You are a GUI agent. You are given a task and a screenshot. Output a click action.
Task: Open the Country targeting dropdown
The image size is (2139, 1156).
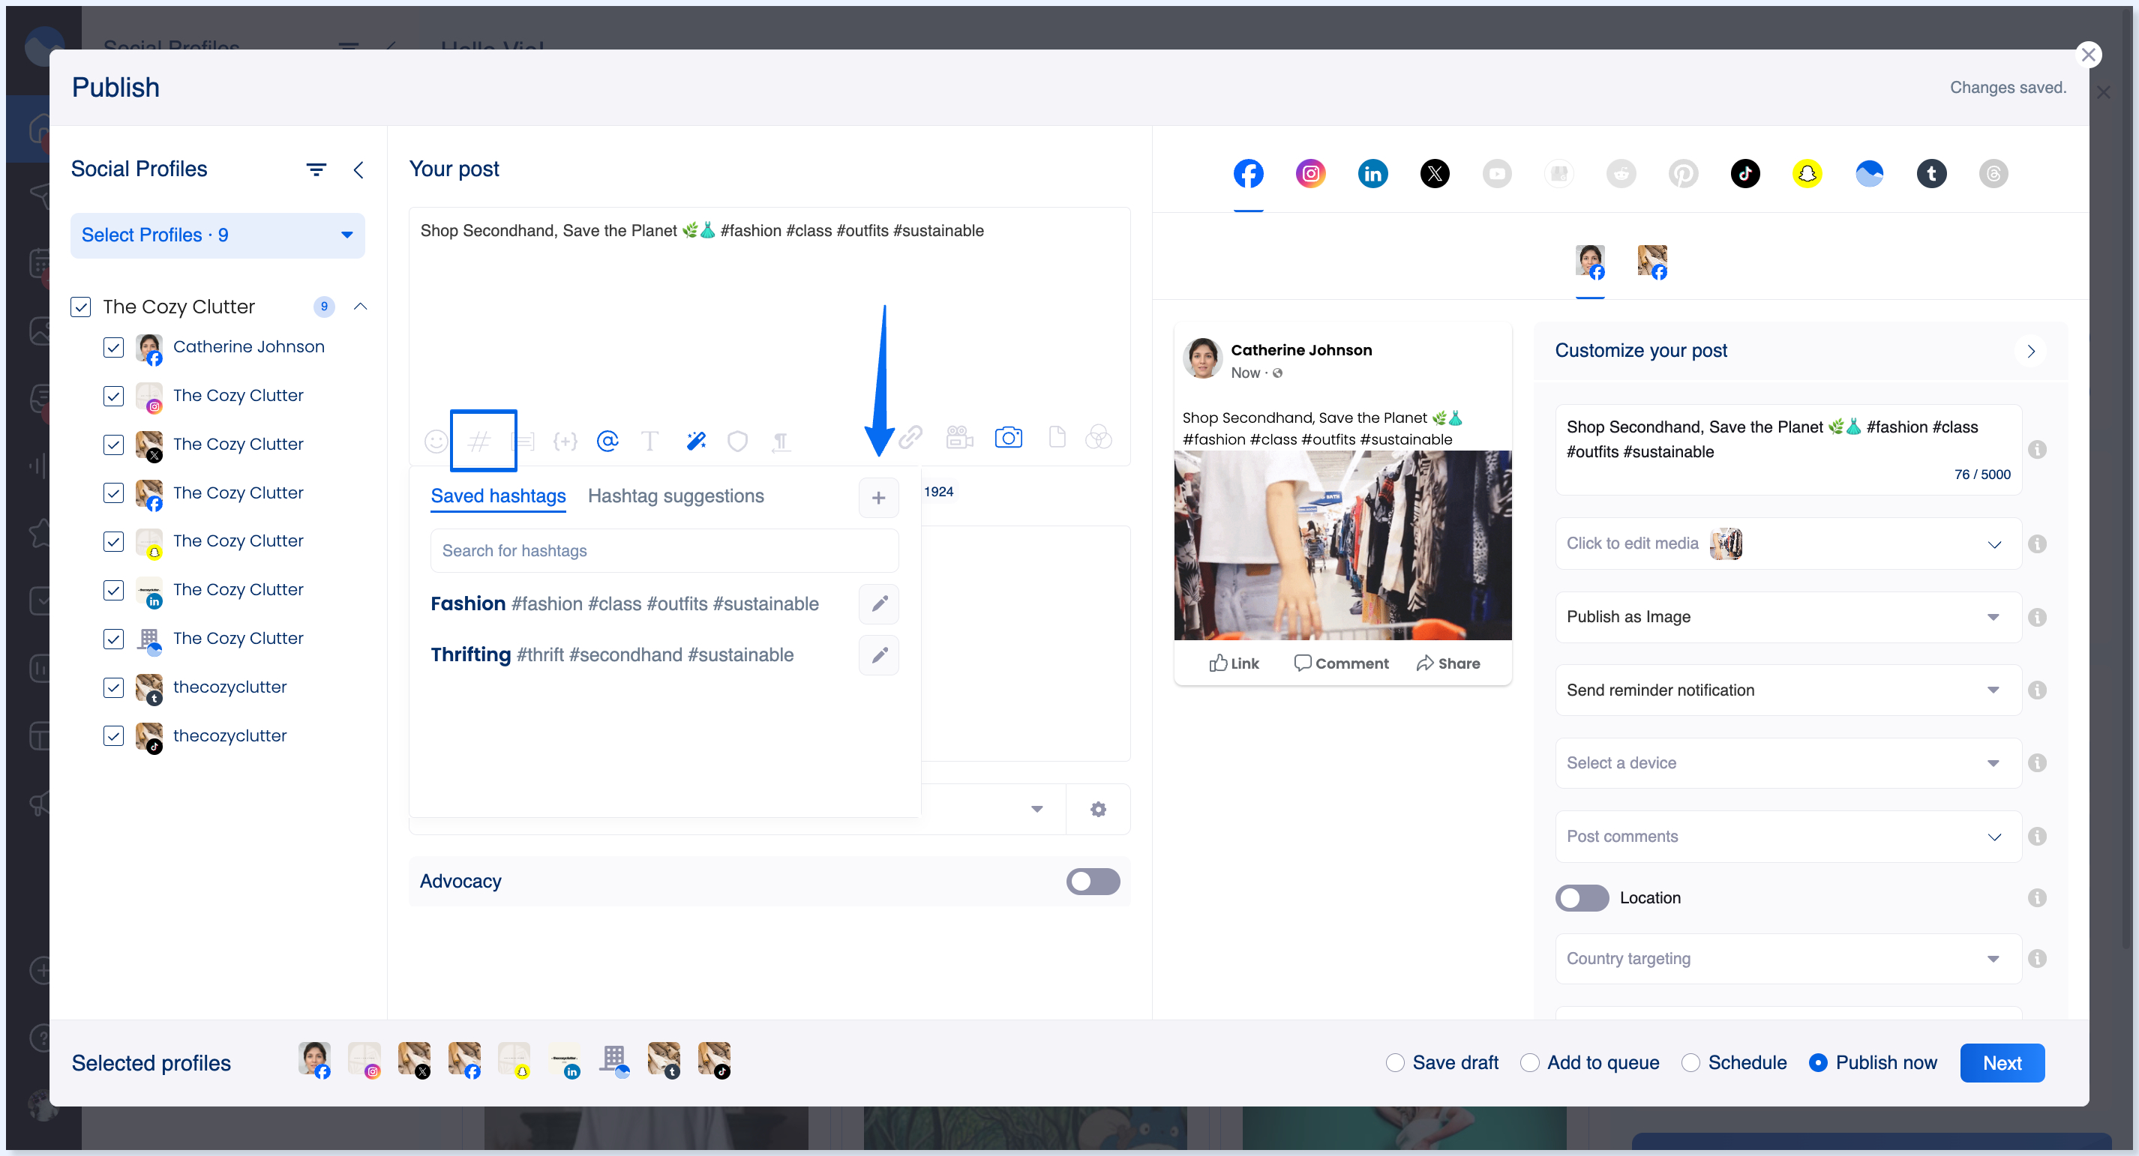click(x=1788, y=959)
